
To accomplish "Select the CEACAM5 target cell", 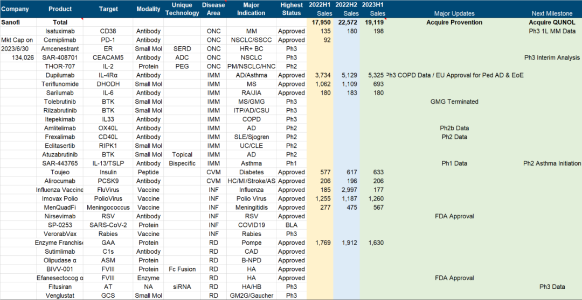I will (108, 58).
